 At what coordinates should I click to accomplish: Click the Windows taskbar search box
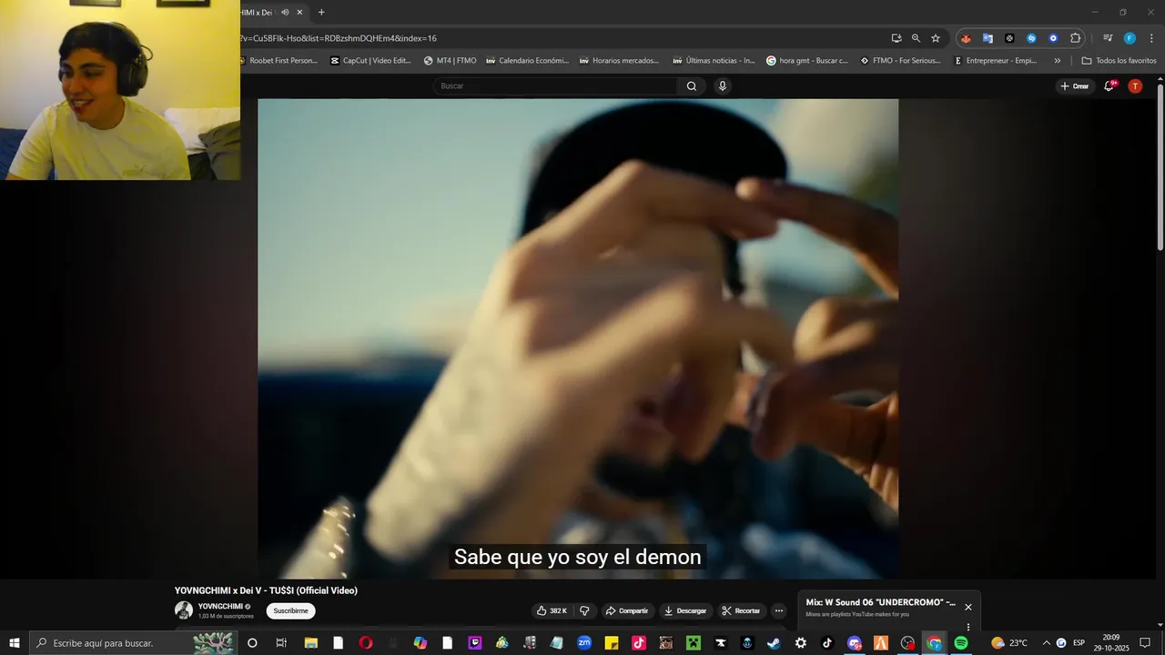pos(135,643)
